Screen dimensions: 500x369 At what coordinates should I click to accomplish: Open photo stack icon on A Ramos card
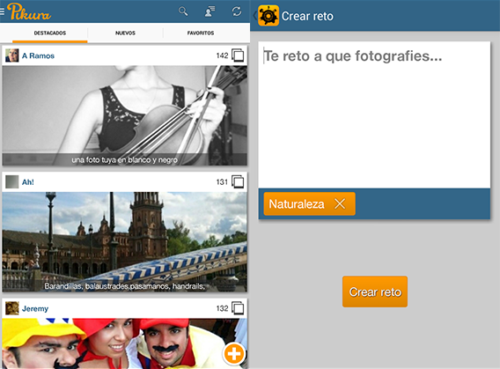238,55
